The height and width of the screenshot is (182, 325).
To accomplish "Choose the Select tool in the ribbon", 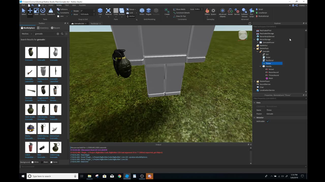I will (x=24, y=12).
